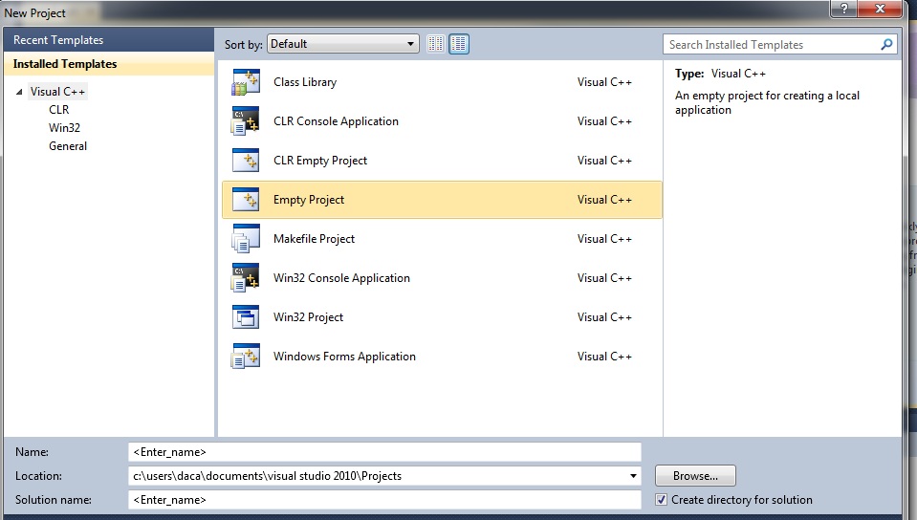Viewport: 917px width, 520px height.
Task: Click the CLR Empty Project icon
Action: (x=246, y=161)
